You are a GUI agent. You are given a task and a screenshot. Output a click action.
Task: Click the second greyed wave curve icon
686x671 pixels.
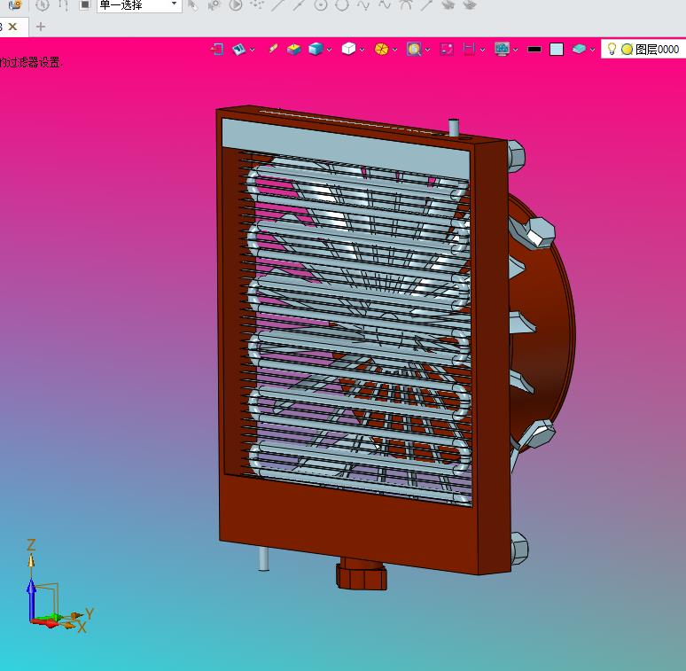[x=385, y=4]
